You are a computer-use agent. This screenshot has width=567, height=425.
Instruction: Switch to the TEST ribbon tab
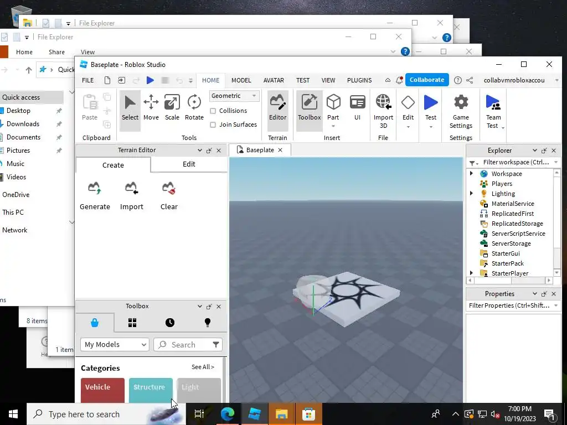pos(303,80)
